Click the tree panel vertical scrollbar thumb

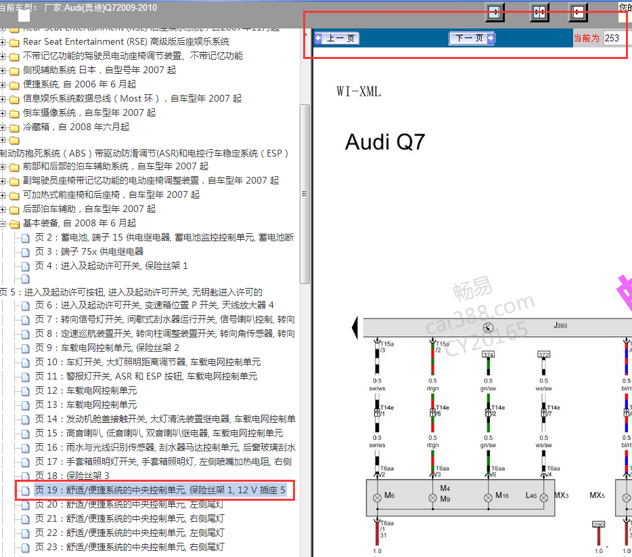(x=304, y=194)
